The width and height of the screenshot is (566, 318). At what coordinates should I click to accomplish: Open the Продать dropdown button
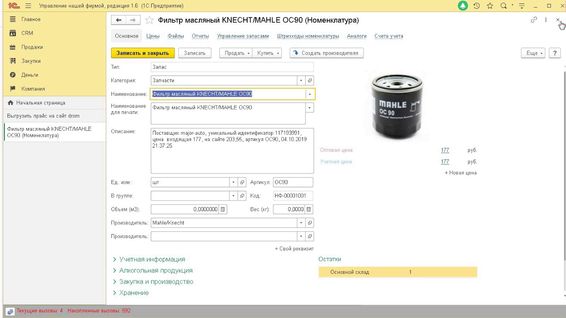pyautogui.click(x=235, y=53)
